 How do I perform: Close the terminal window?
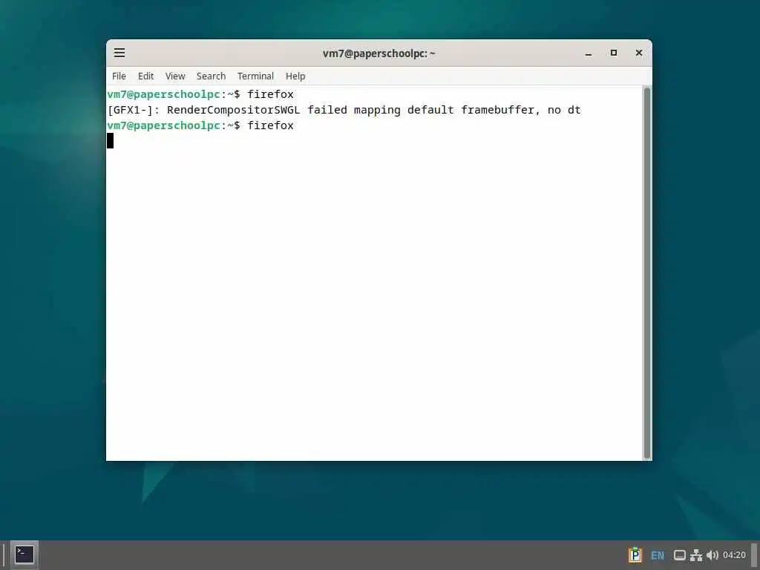[x=639, y=53]
